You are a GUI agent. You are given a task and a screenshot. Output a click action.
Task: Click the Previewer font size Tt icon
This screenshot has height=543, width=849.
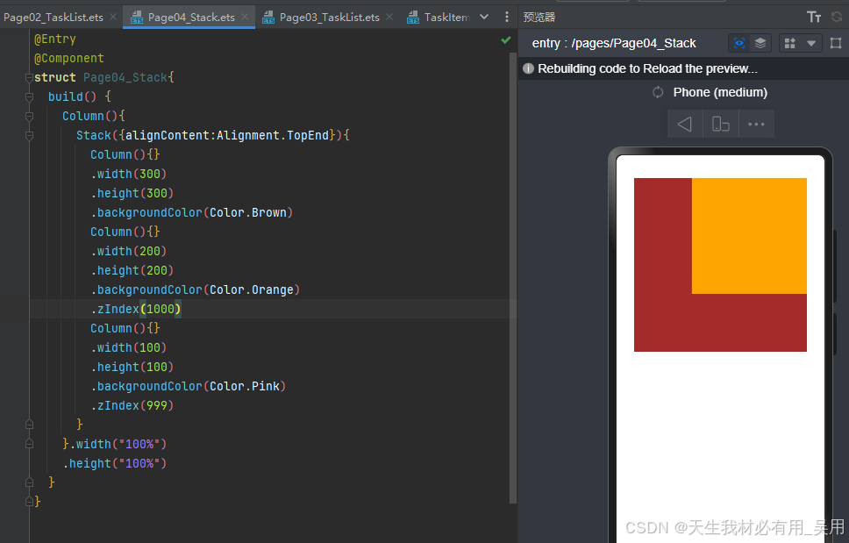click(x=814, y=17)
